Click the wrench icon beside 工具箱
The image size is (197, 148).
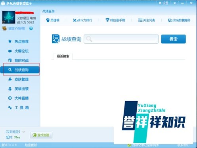click(10, 108)
